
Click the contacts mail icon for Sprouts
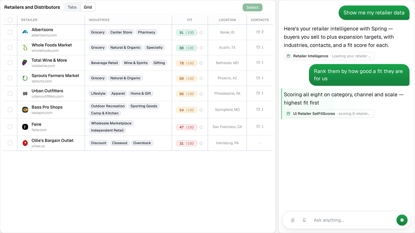(258, 78)
